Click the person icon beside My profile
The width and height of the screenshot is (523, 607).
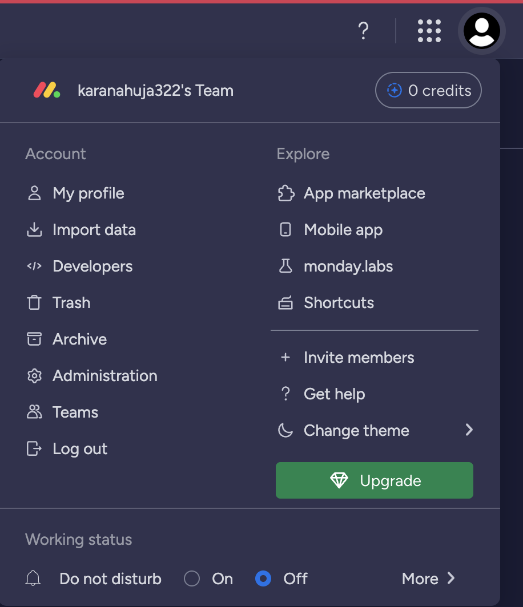tap(34, 193)
